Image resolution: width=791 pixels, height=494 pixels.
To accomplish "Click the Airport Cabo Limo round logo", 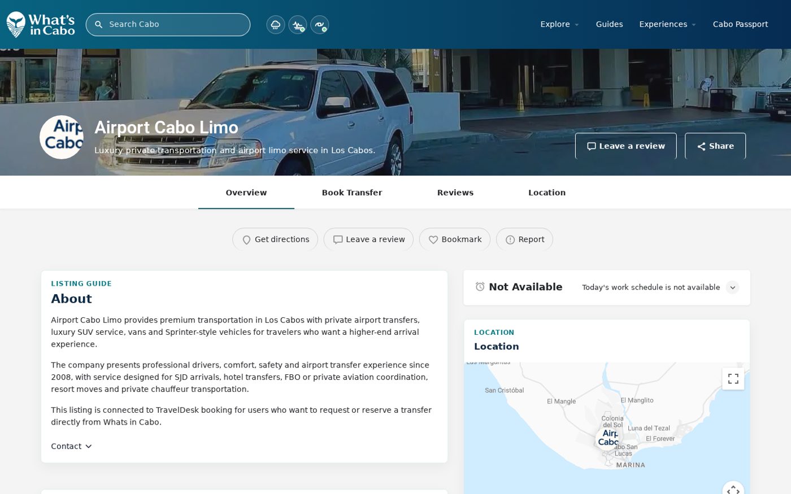I will [x=62, y=137].
